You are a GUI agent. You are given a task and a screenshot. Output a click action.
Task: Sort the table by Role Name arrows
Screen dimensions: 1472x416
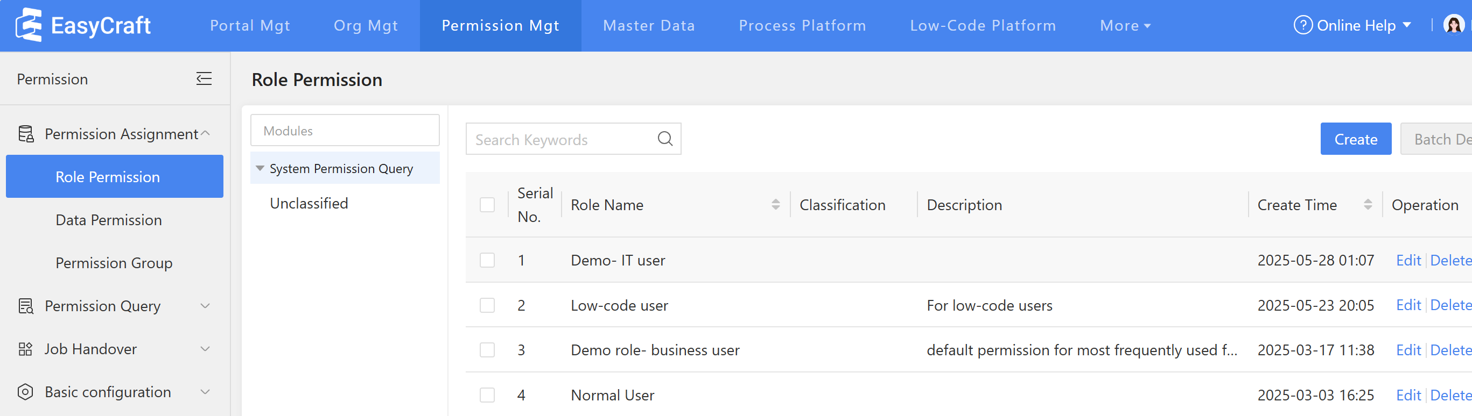tap(775, 204)
